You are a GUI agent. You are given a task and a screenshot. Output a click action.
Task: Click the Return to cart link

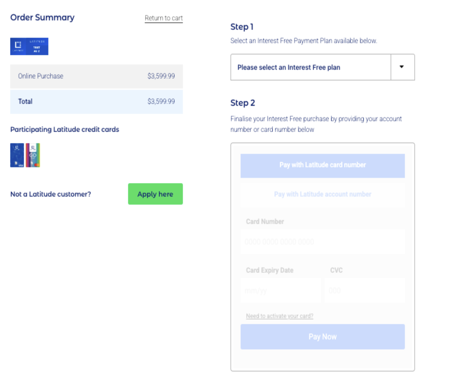pos(163,18)
